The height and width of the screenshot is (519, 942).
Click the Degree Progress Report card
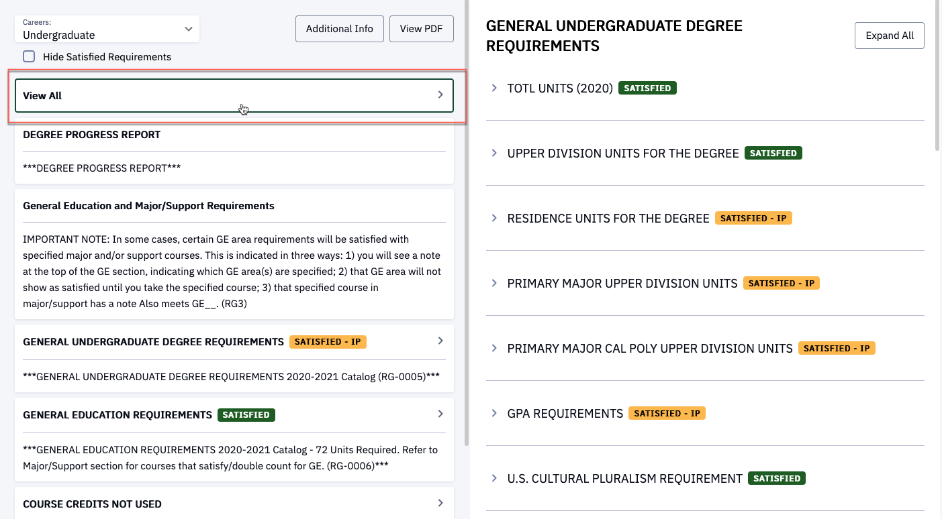click(x=234, y=151)
